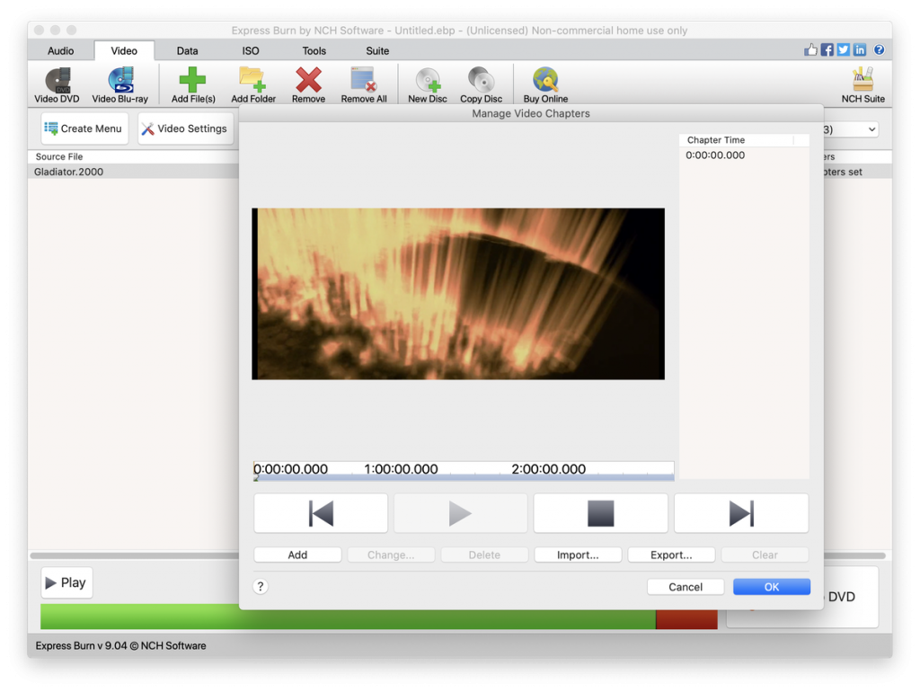The width and height of the screenshot is (920, 692).
Task: Click the play button in chapters dialog
Action: pyautogui.click(x=461, y=513)
